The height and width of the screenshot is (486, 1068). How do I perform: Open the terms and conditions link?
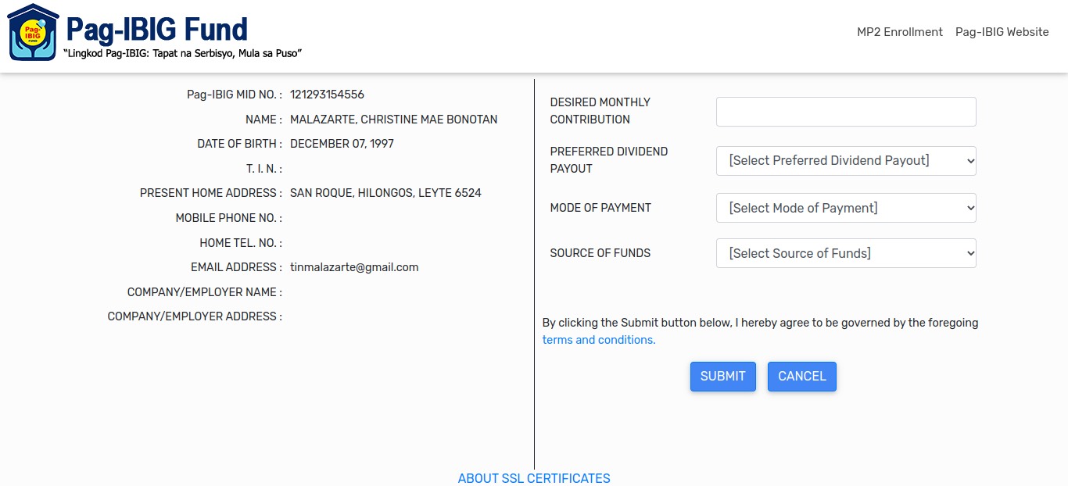pyautogui.click(x=599, y=340)
